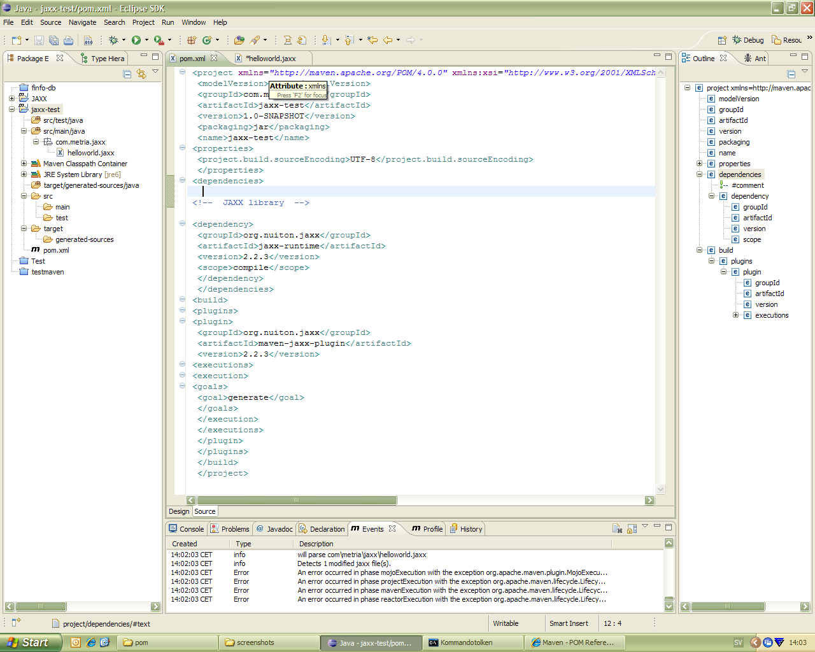Image resolution: width=815 pixels, height=652 pixels.
Task: Open the Navigate menu
Action: [83, 22]
